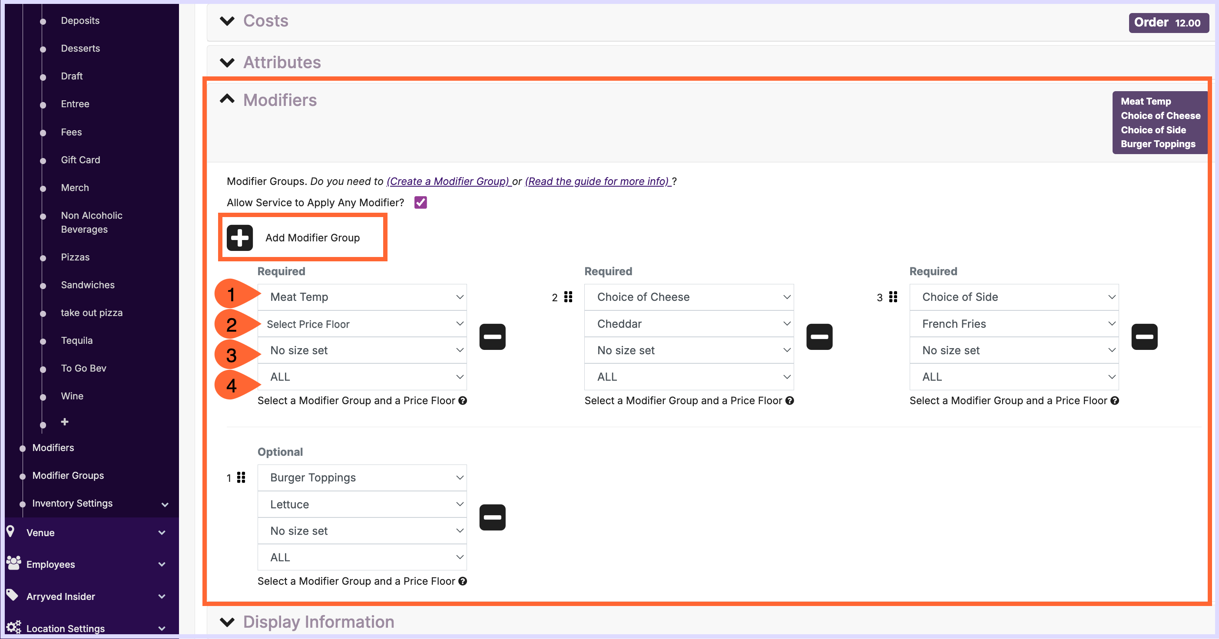Viewport: 1219px width, 639px height.
Task: Open the Meat Temp modifier group dropdown
Action: tap(362, 297)
